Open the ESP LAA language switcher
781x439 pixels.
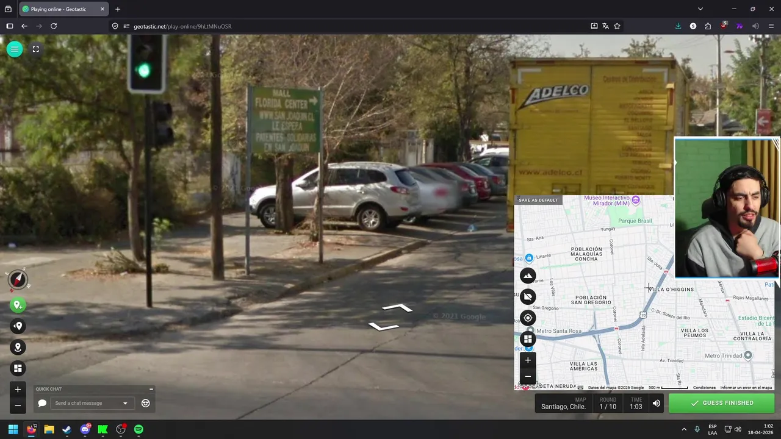tap(713, 429)
